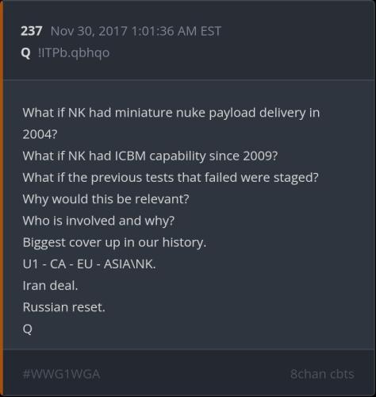Click the 'Russian reset.' line
Viewport: 376px width, 397px height.
tap(63, 307)
